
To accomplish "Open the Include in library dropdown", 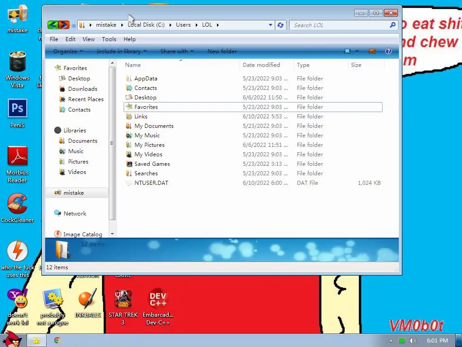I will click(x=122, y=52).
